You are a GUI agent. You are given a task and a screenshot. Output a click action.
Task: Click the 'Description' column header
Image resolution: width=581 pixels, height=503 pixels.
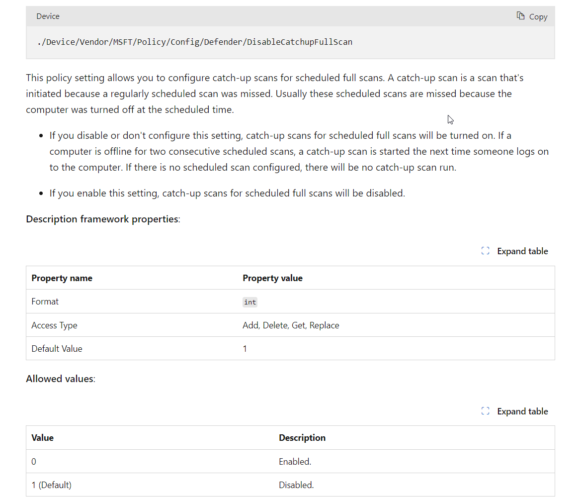pyautogui.click(x=302, y=438)
